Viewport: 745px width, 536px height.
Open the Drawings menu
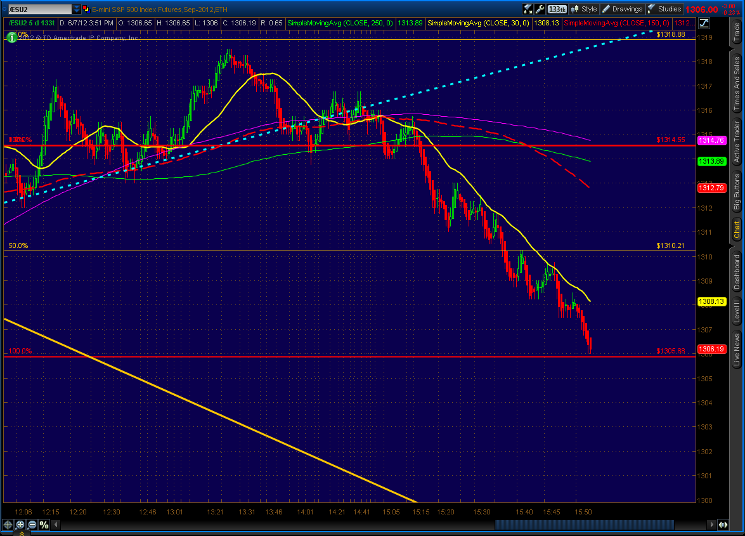(622, 9)
